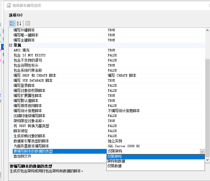Viewport: 210px width, 181px height.
Task: Choose 仅限架构 in the dropdown list
Action: pyautogui.click(x=156, y=156)
